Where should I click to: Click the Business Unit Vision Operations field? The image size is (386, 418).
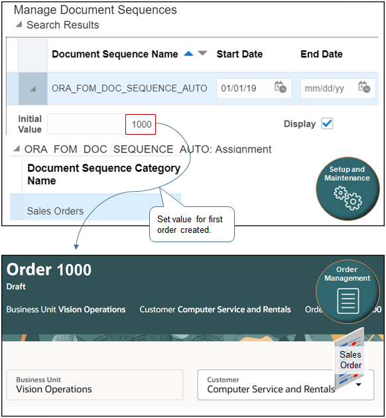(95, 385)
